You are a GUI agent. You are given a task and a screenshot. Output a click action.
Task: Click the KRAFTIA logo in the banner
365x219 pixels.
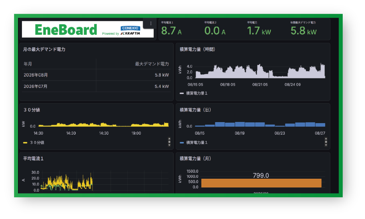coord(130,33)
